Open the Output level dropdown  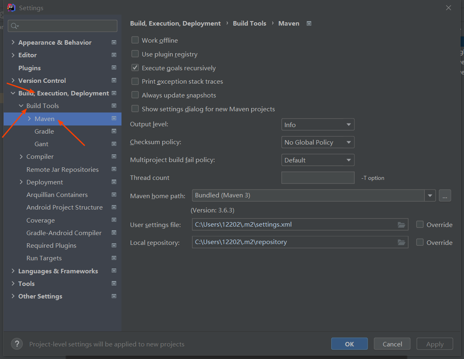click(318, 125)
